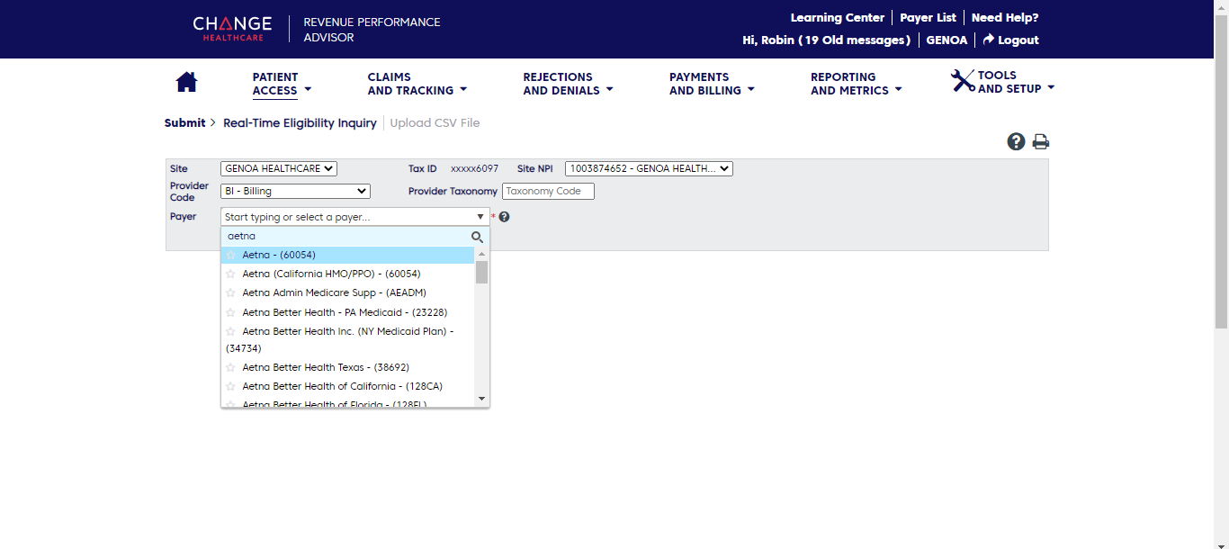Click the search magnifier in payer filter

pyautogui.click(x=477, y=237)
